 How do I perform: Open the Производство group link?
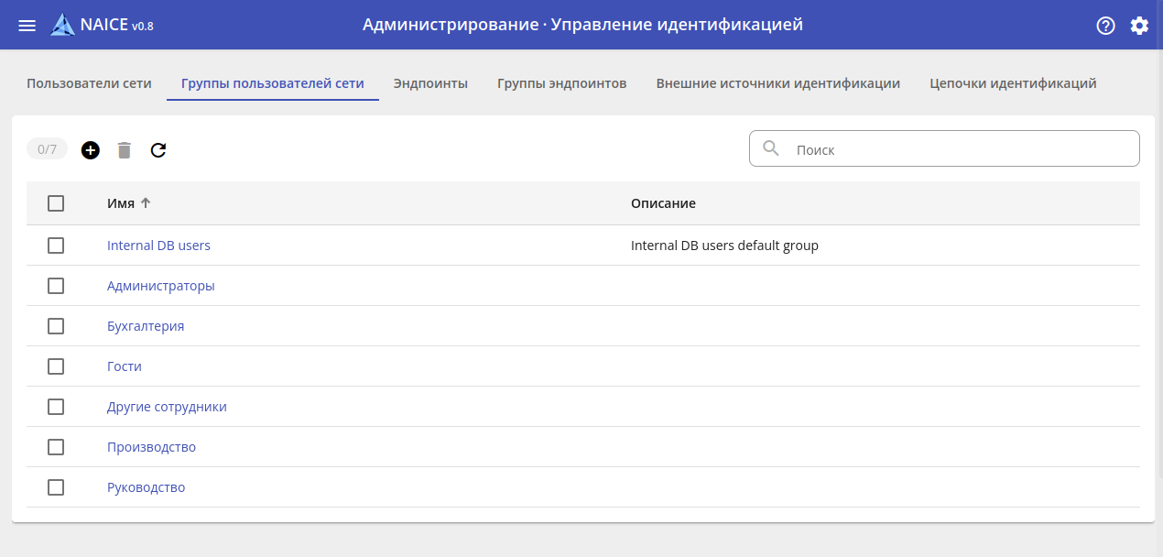(151, 447)
